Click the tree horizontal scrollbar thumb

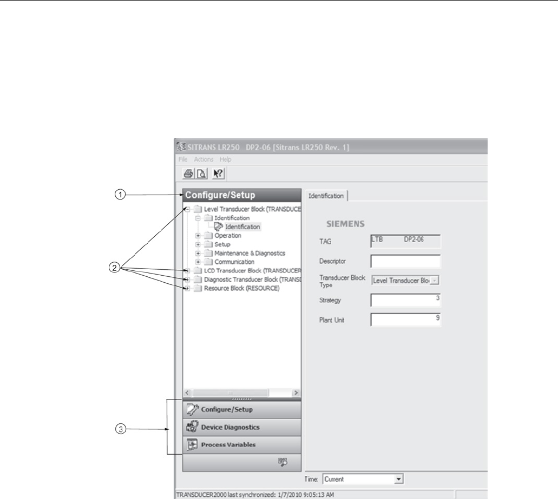(230, 392)
